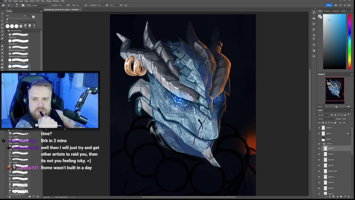Delete layer with trash icon
Image resolution: width=355 pixels, height=200 pixels.
point(349,196)
